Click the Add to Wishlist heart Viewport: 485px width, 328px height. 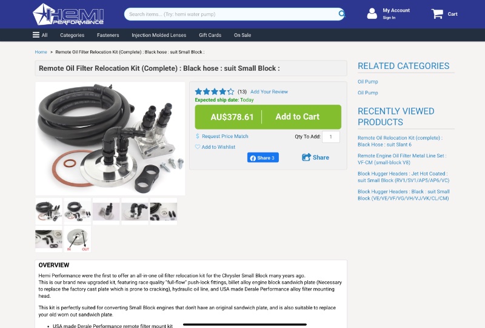pos(198,146)
